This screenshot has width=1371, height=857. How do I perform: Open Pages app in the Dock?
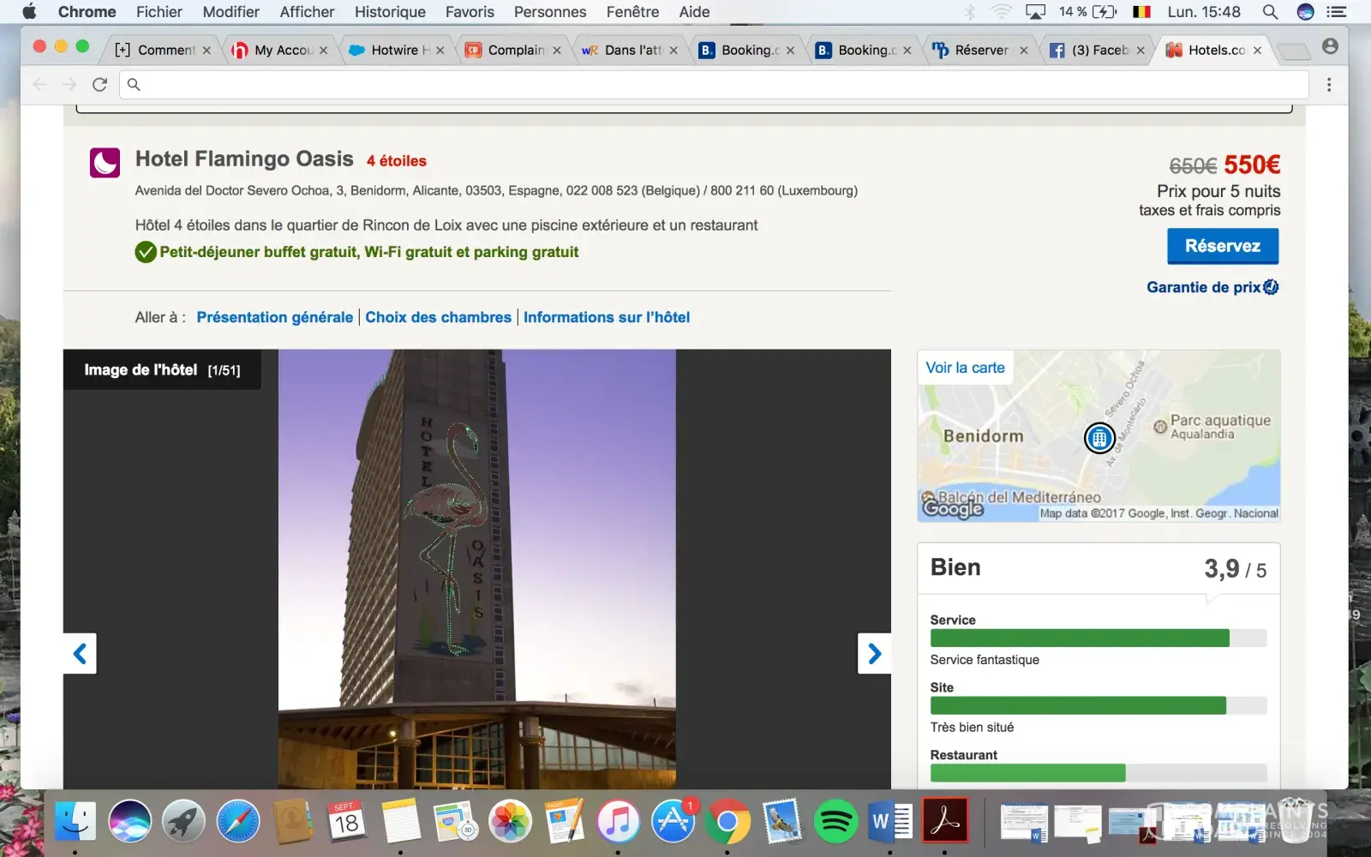pyautogui.click(x=565, y=822)
